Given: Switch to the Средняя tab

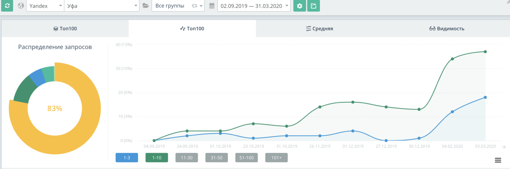Looking at the screenshot, I should pos(319,29).
